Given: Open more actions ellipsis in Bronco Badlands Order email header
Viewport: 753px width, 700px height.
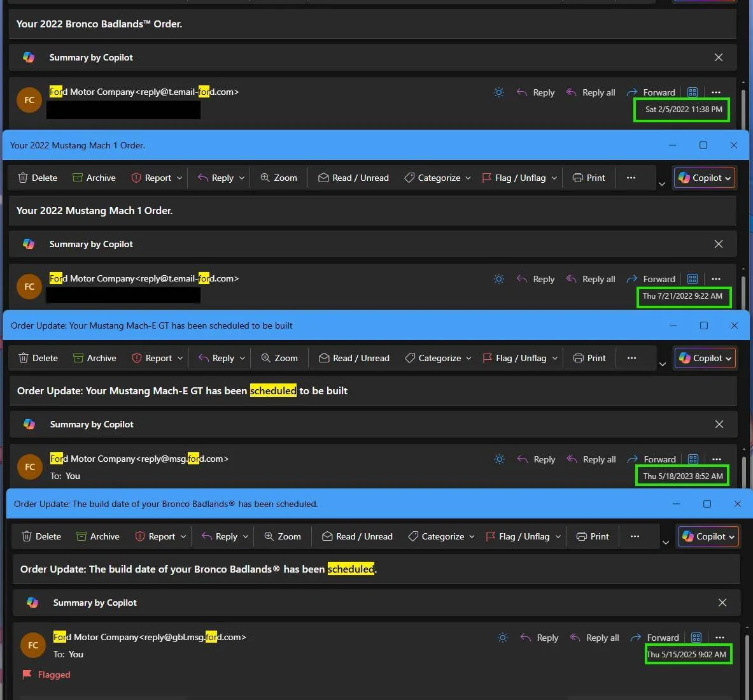Looking at the screenshot, I should click(716, 92).
